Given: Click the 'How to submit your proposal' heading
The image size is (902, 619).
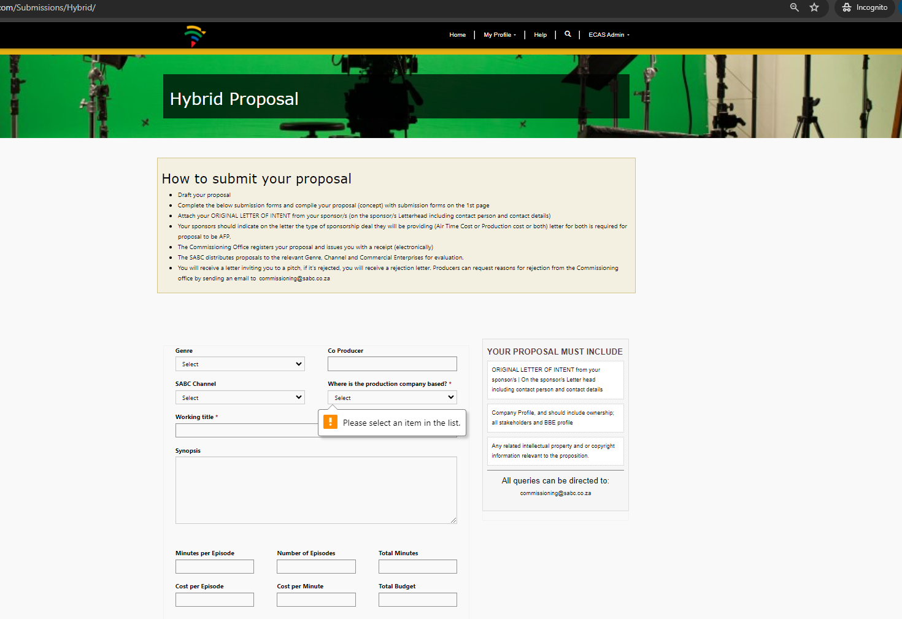Looking at the screenshot, I should point(256,179).
